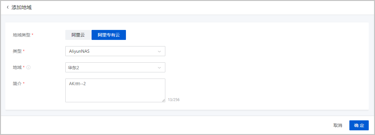The image size is (375, 135).
Task: Focus the 简介 description textarea
Action: [x=115, y=90]
